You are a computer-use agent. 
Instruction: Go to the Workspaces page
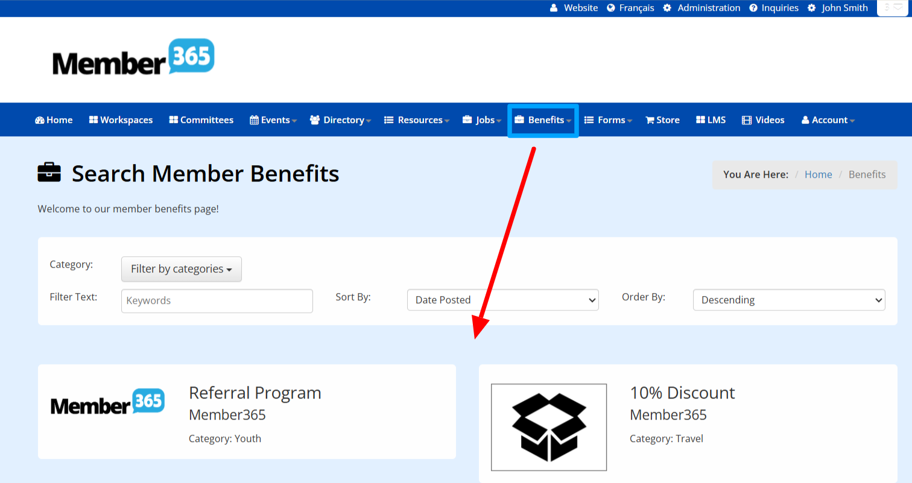(121, 120)
